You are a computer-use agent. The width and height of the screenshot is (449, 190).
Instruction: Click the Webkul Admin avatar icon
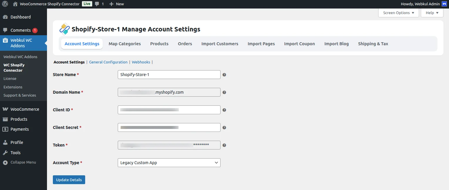pyautogui.click(x=444, y=4)
